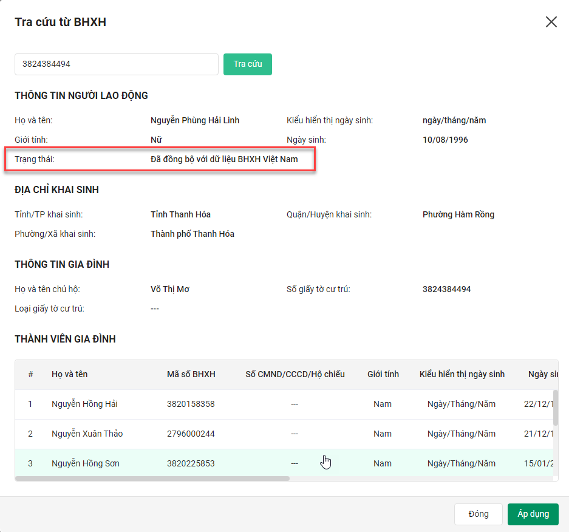Click birth date 22/12 in row 1
This screenshot has height=532, width=569.
[x=539, y=404]
